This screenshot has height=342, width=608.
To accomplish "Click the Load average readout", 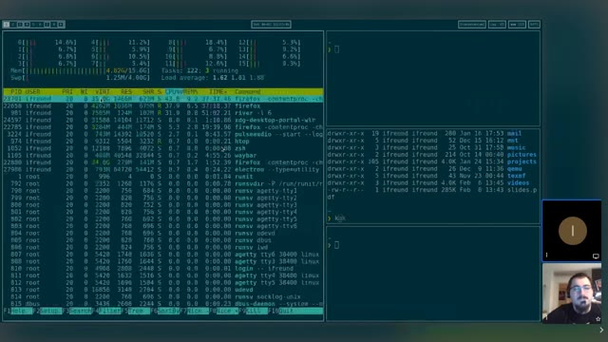I will click(x=213, y=78).
